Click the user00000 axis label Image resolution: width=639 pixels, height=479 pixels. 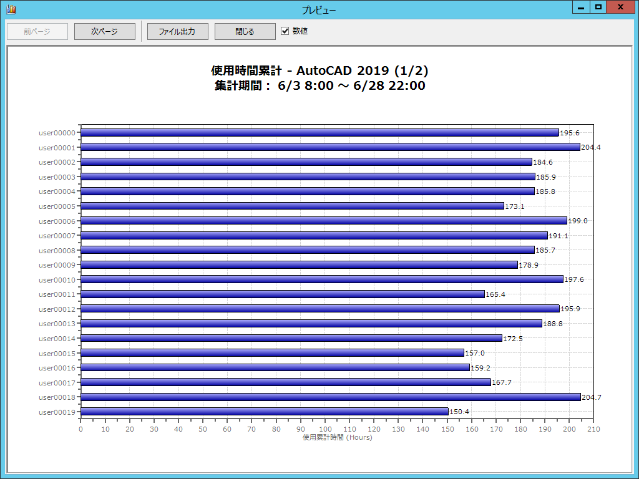click(57, 133)
